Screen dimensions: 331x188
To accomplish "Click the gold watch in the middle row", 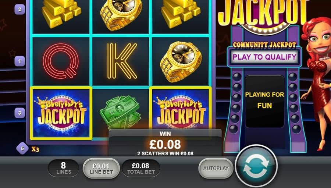I will 181,61.
